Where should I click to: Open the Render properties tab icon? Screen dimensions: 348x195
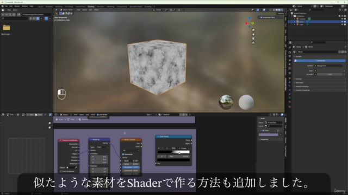[290, 53]
